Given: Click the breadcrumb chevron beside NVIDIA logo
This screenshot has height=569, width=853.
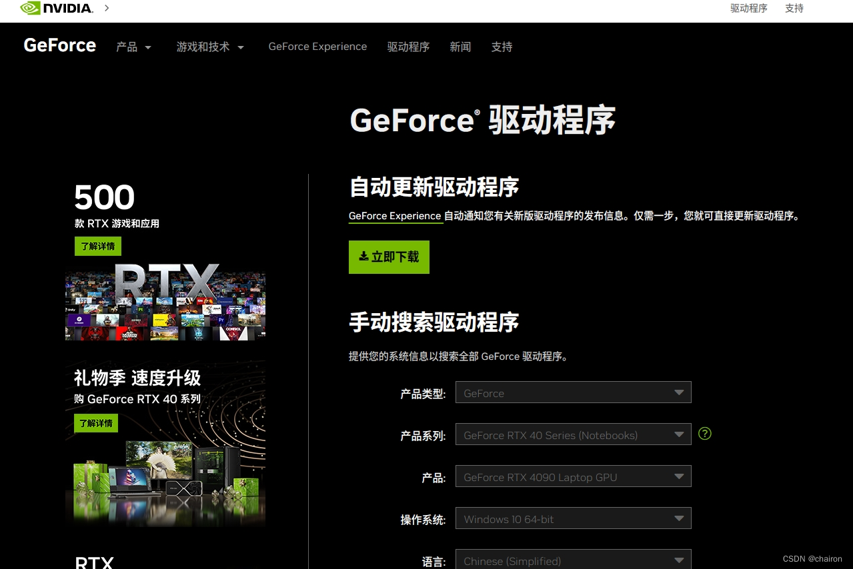Looking at the screenshot, I should (107, 8).
